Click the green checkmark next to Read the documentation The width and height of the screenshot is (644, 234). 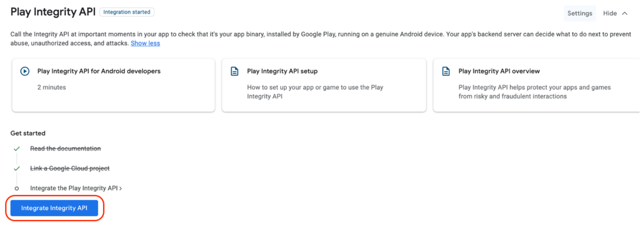(17, 149)
